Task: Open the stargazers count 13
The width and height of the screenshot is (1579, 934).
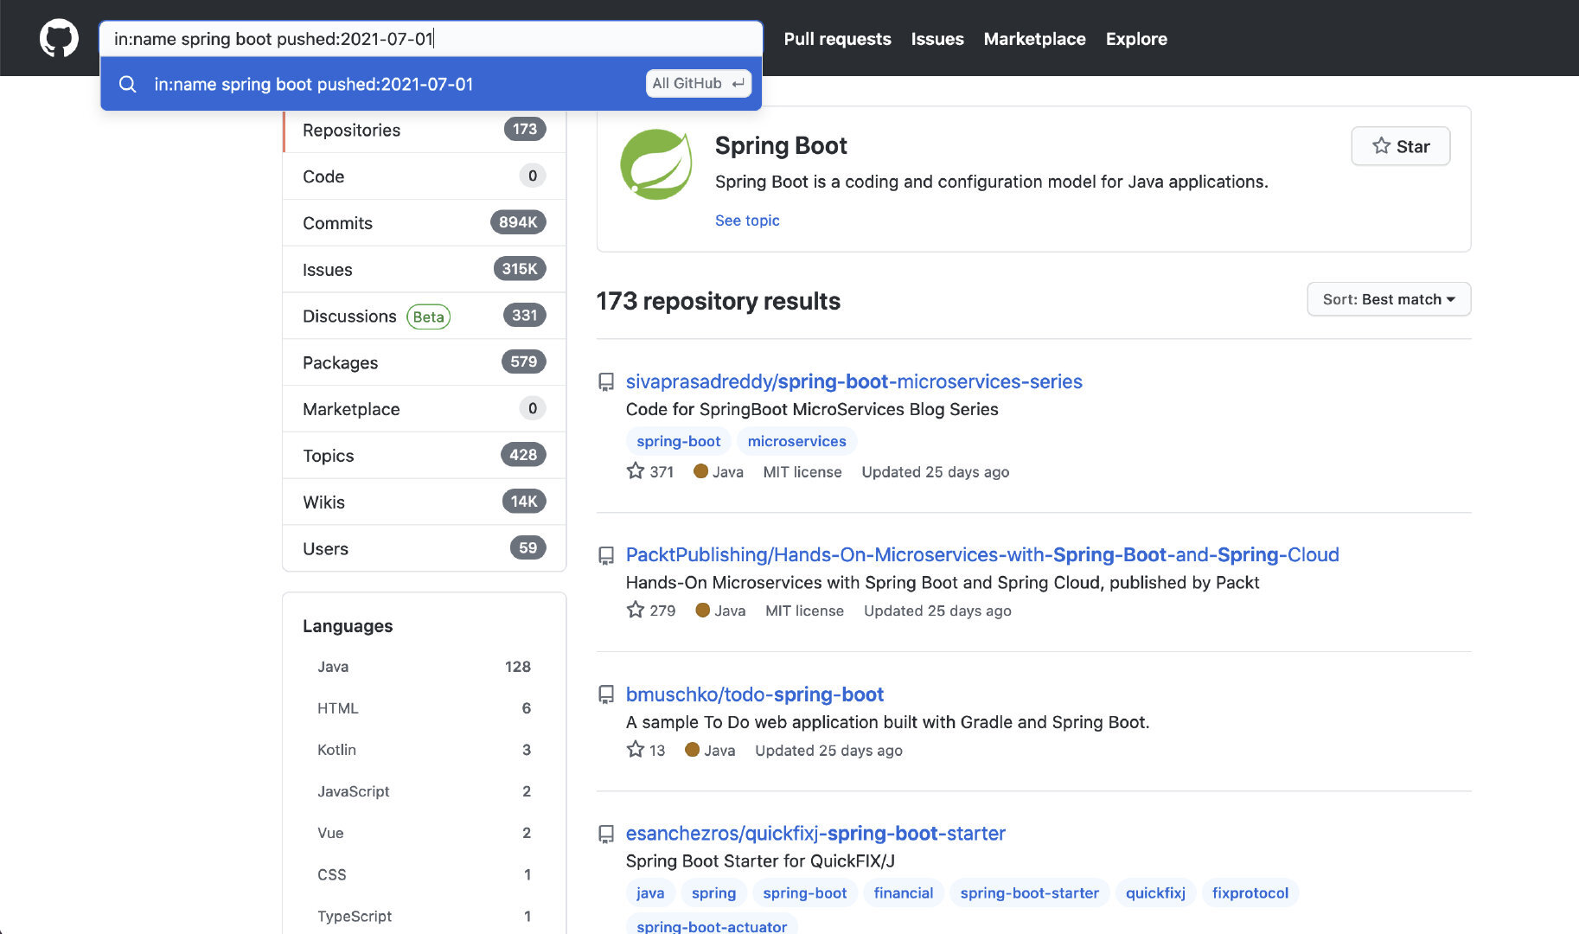Action: tap(646, 750)
